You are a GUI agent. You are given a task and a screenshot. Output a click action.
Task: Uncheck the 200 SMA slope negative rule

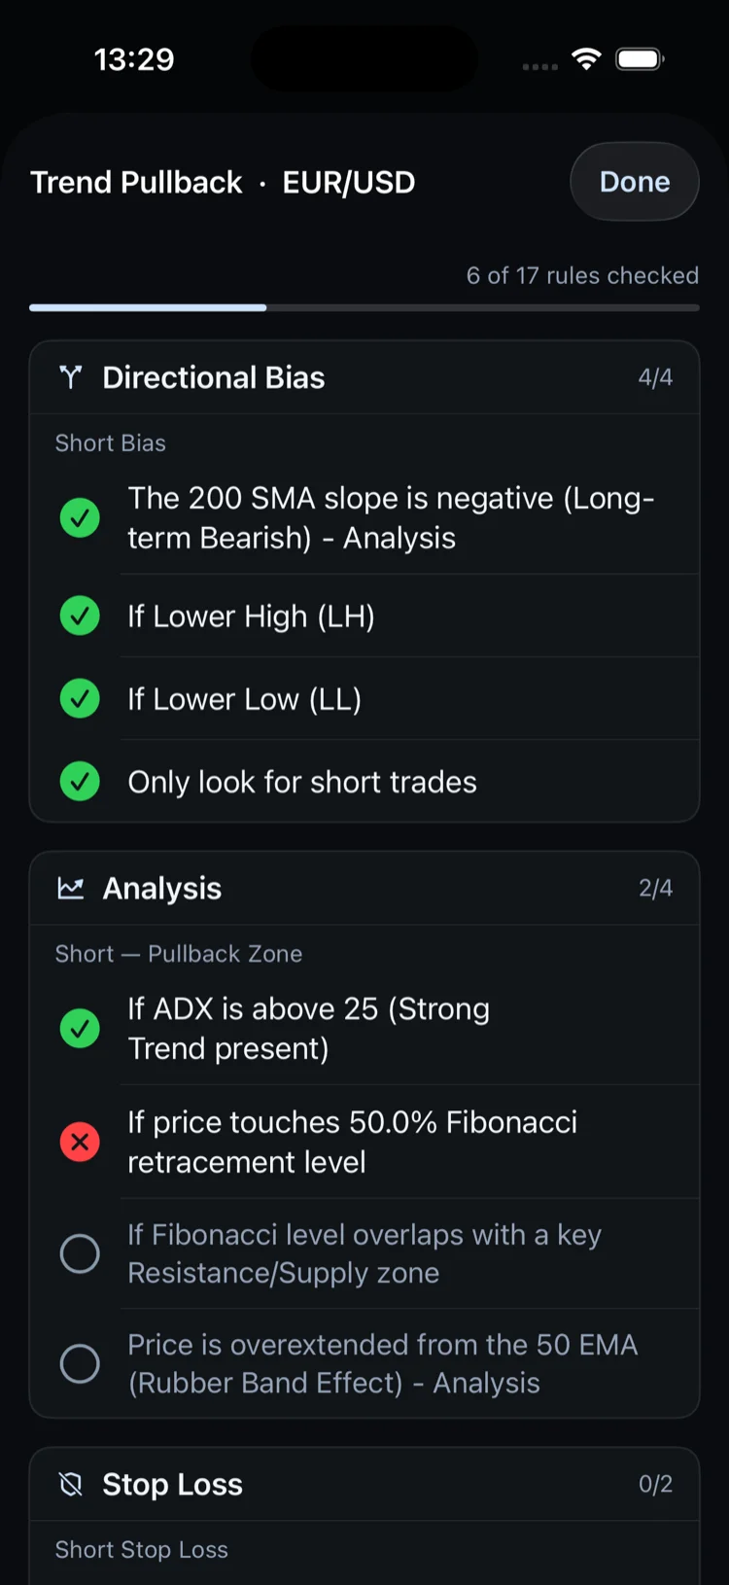80,517
